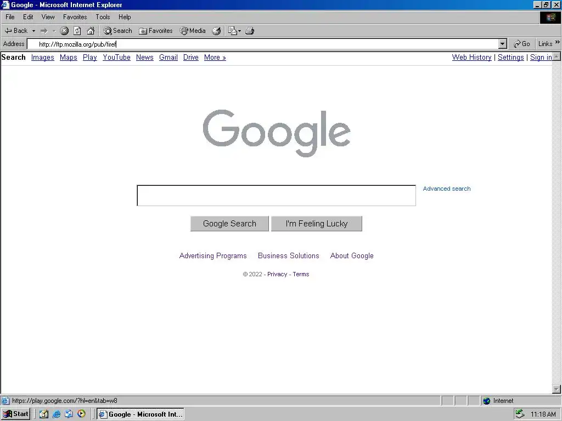Viewport: 562px width, 421px height.
Task: Print the page using Print icon
Action: pyautogui.click(x=250, y=31)
